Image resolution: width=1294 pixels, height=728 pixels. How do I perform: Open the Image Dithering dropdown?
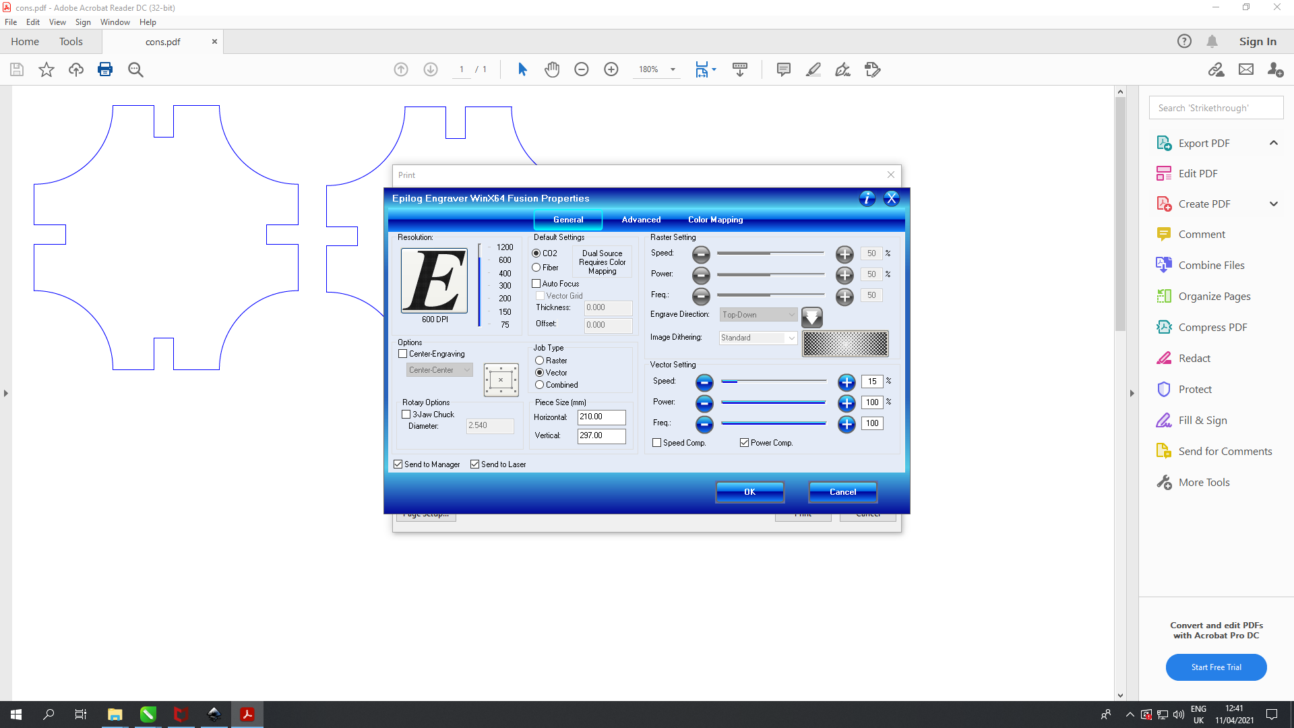758,338
